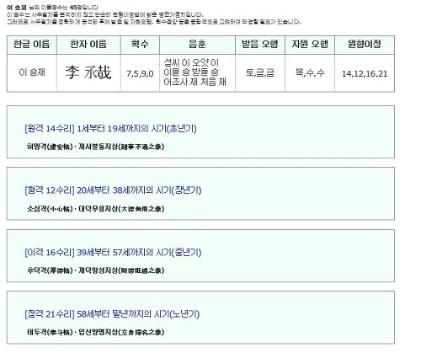
Task: Open the 형격 12수리 장년기 heading link
Action: click(113, 190)
